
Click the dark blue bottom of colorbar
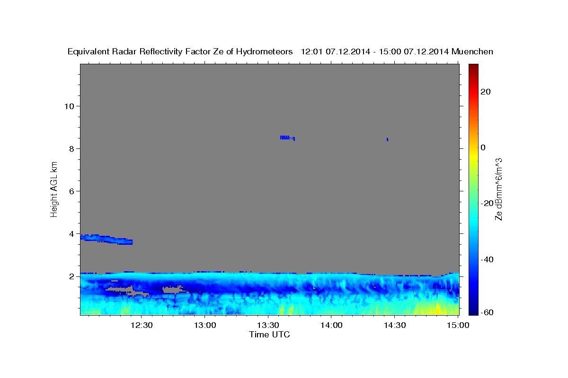click(x=473, y=311)
